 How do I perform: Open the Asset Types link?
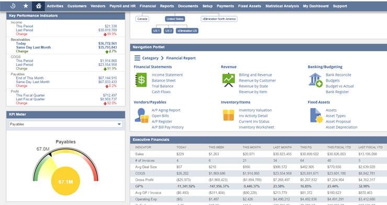click(335, 116)
